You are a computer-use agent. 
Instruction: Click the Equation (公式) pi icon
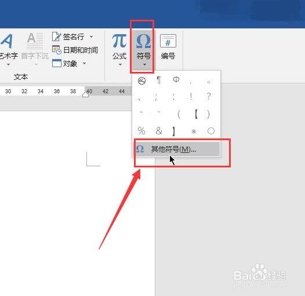pyautogui.click(x=119, y=41)
